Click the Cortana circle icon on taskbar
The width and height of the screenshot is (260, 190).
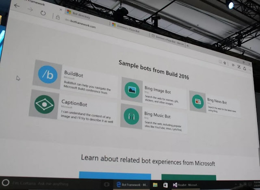coord(5,183)
